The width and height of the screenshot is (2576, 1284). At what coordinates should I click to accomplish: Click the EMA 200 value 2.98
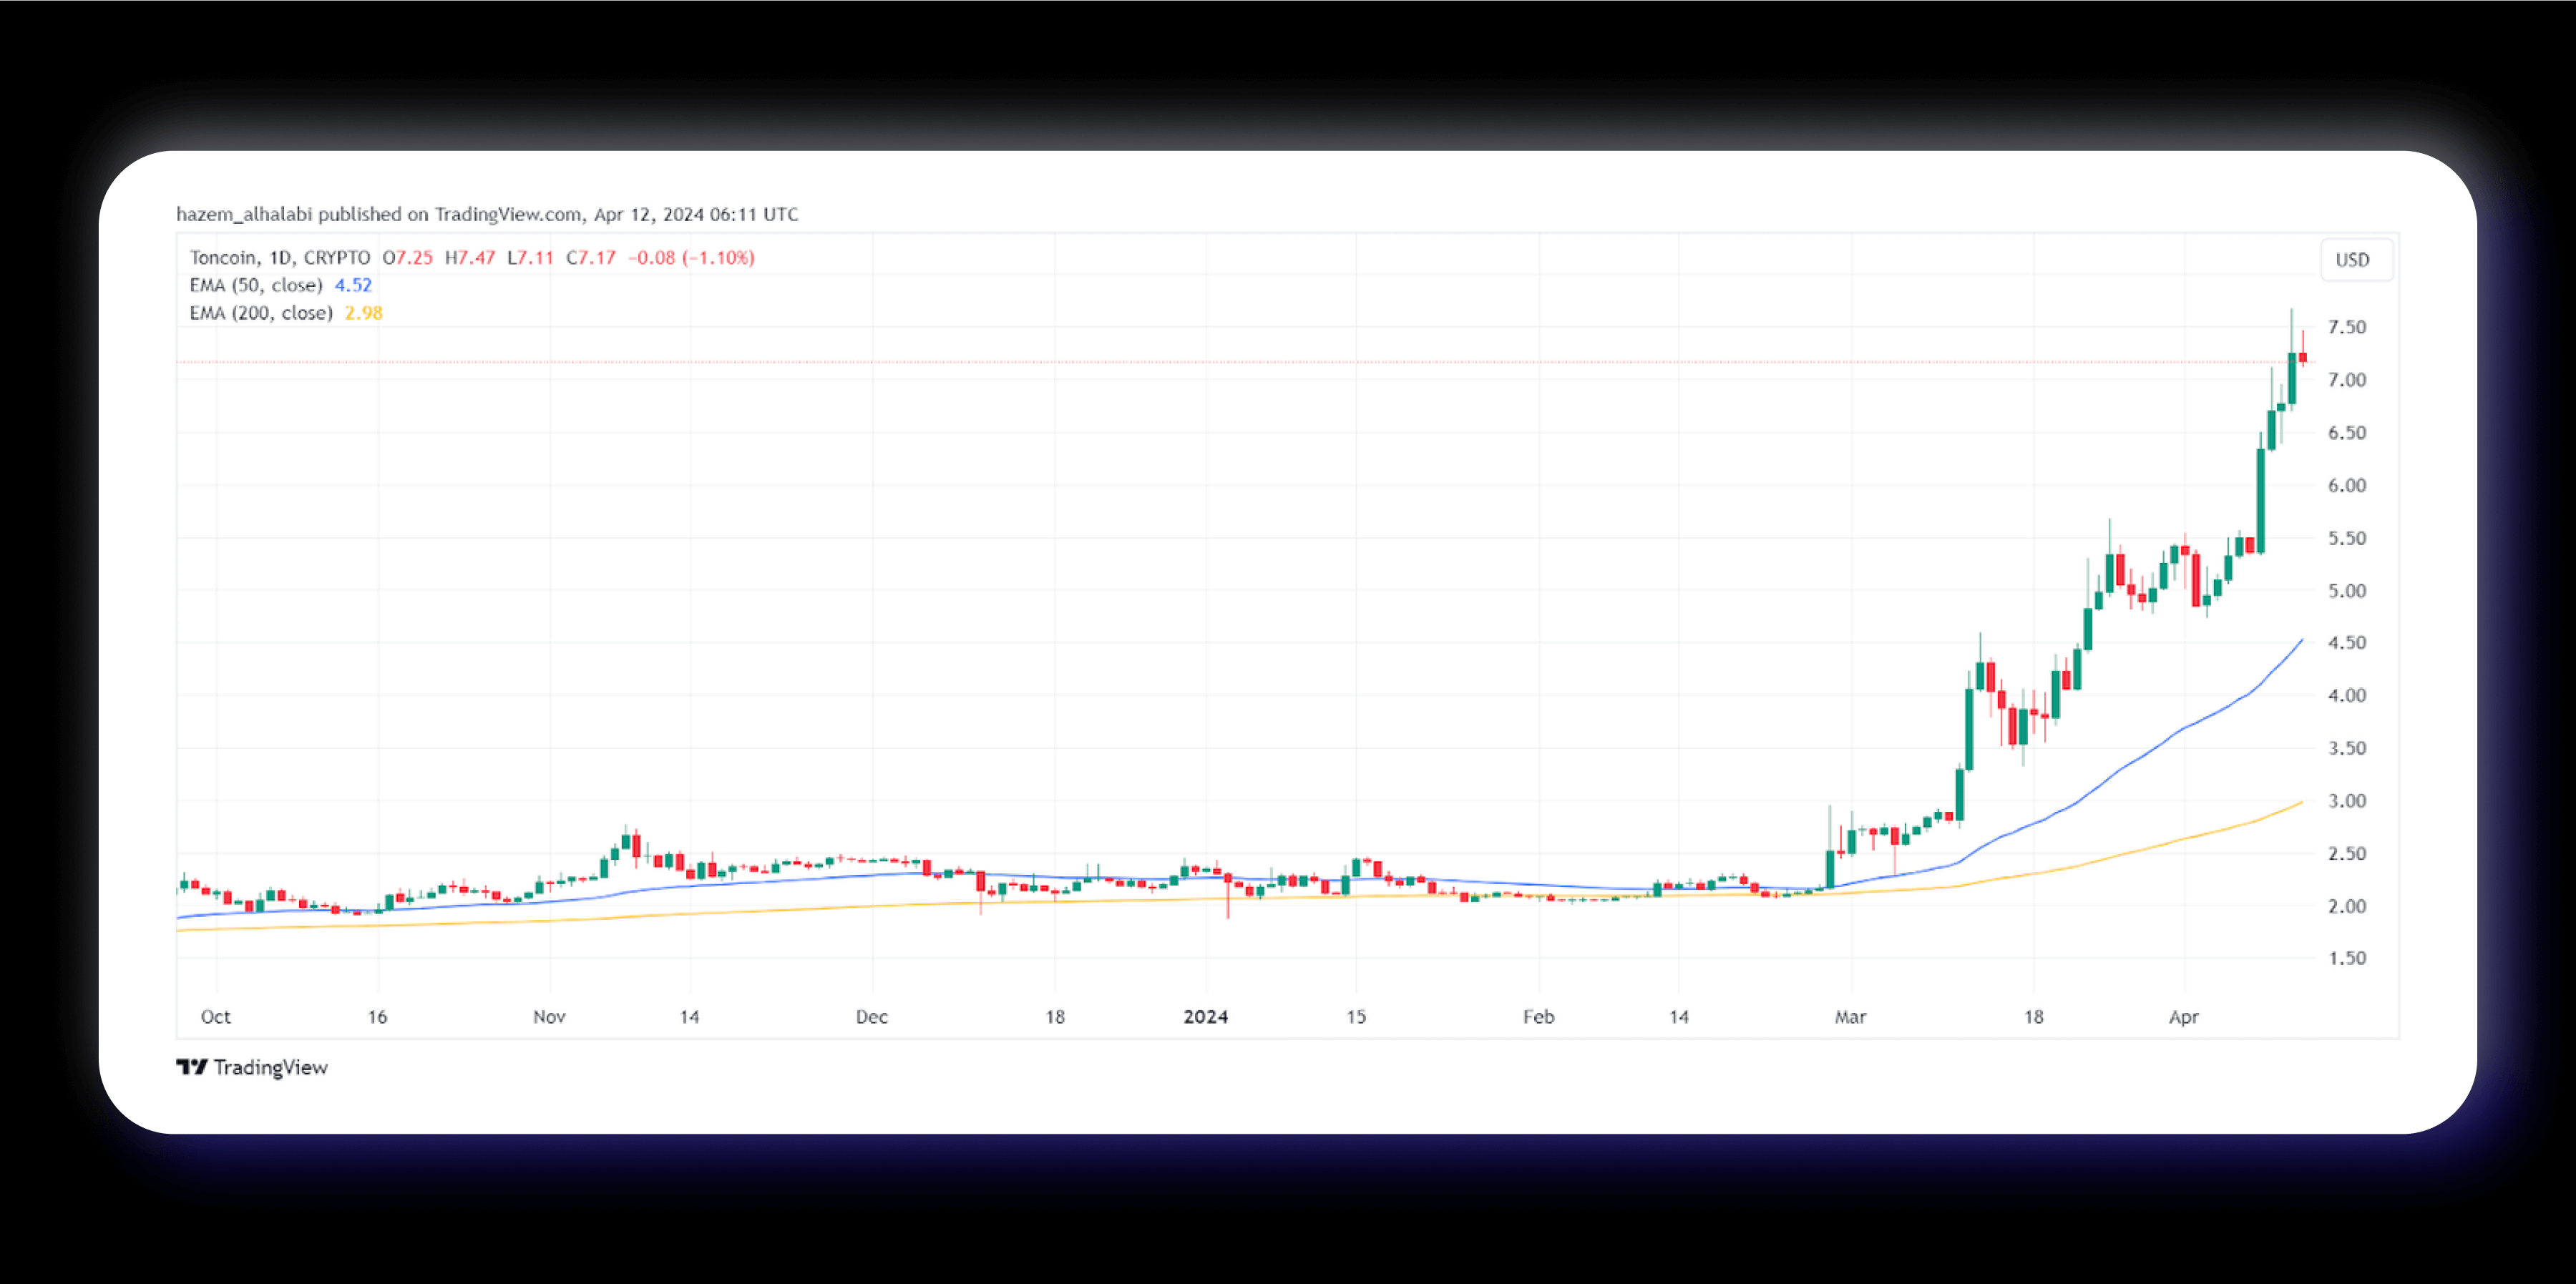(x=364, y=313)
